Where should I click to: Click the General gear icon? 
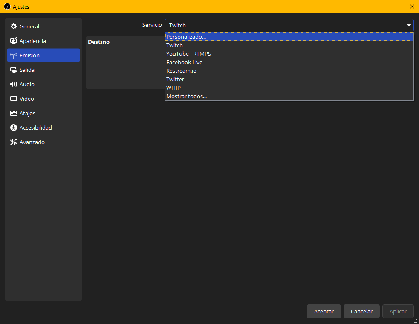pos(13,26)
